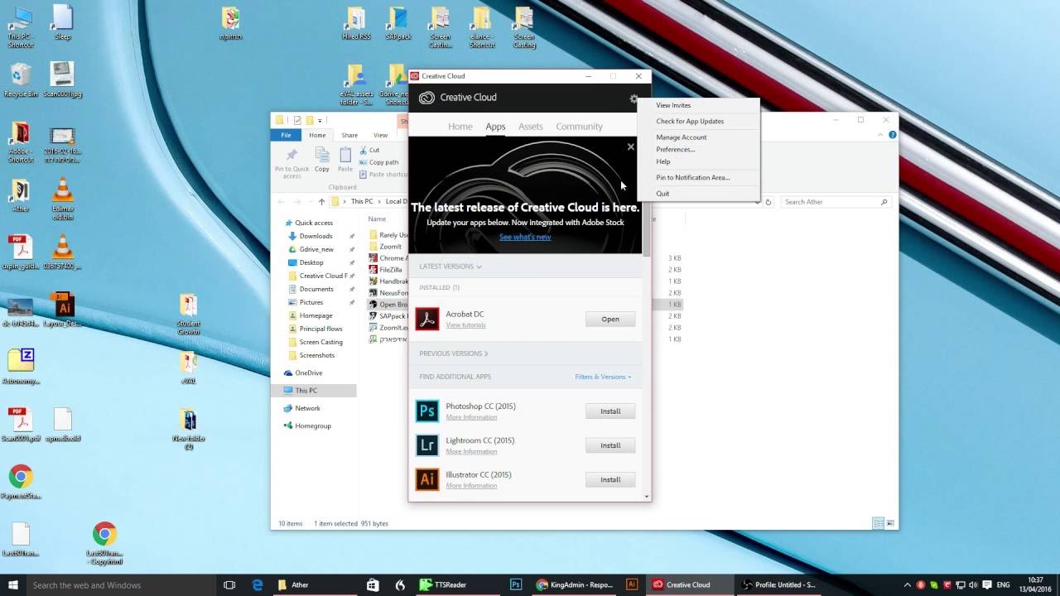Click Copy path in the Explorer ribbon
Image resolution: width=1060 pixels, height=596 pixels.
pyautogui.click(x=379, y=162)
